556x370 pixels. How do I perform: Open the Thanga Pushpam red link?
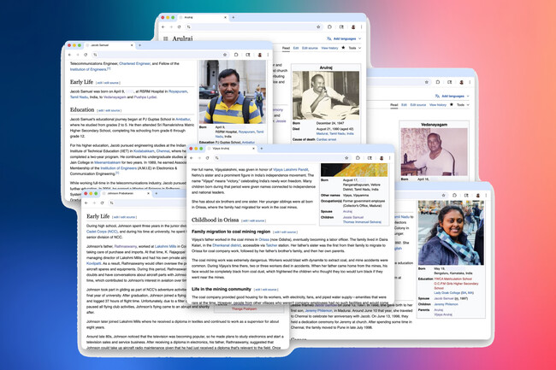244,308
